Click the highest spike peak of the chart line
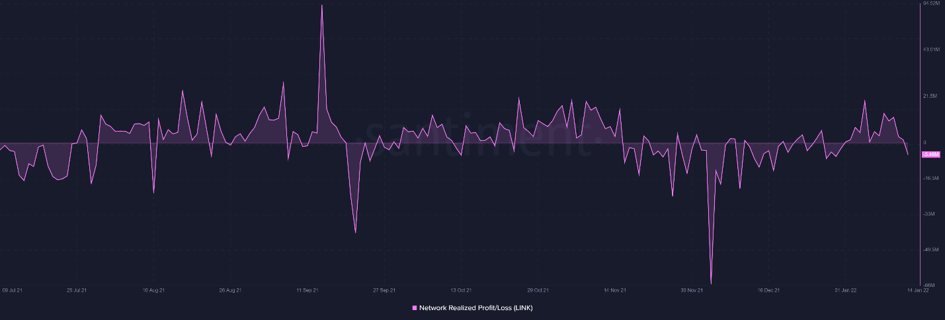 point(322,5)
